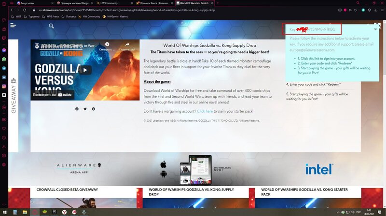Take a page snapshot with camera icon

[x=340, y=10]
